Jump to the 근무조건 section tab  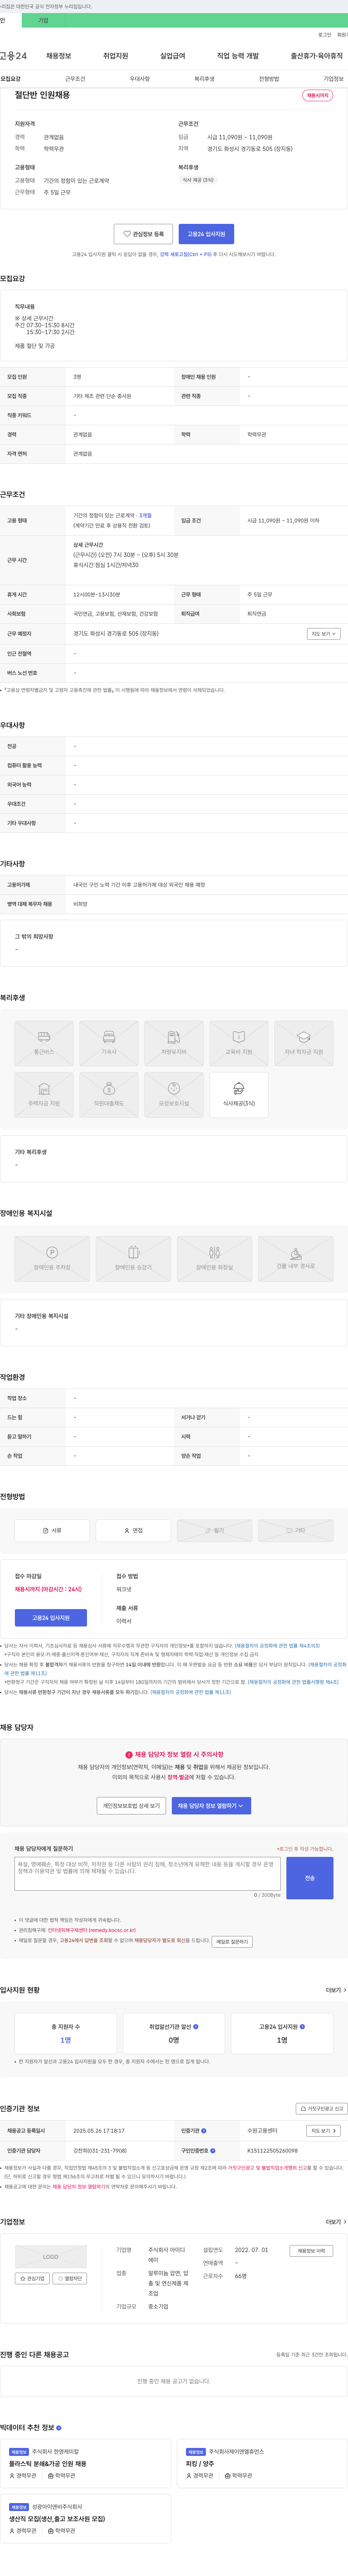tap(75, 79)
